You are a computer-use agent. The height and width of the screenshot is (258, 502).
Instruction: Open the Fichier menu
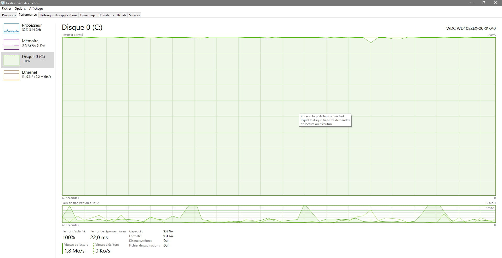(7, 9)
